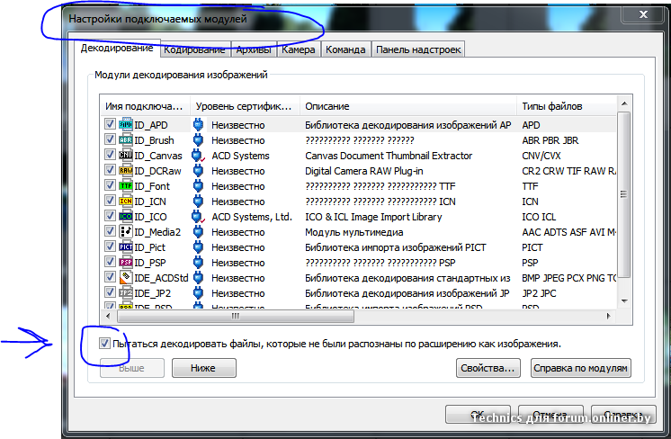Click the ID_PSP plugin icon

click(126, 262)
